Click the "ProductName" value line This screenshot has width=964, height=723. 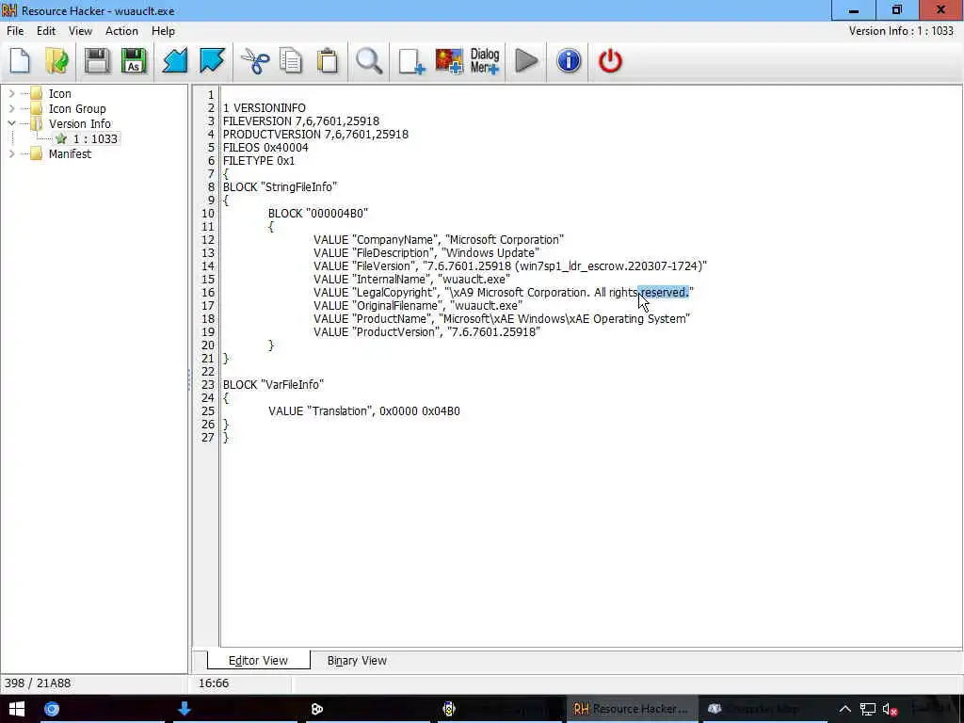coord(502,319)
